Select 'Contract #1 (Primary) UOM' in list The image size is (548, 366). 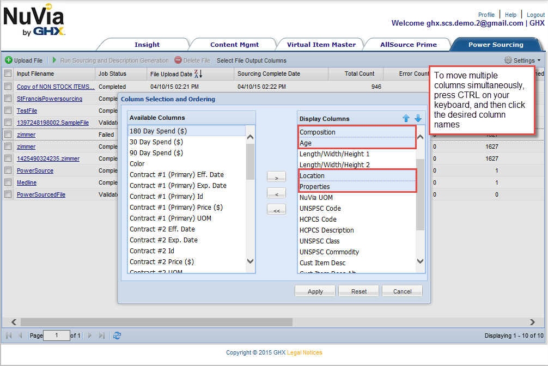187,218
